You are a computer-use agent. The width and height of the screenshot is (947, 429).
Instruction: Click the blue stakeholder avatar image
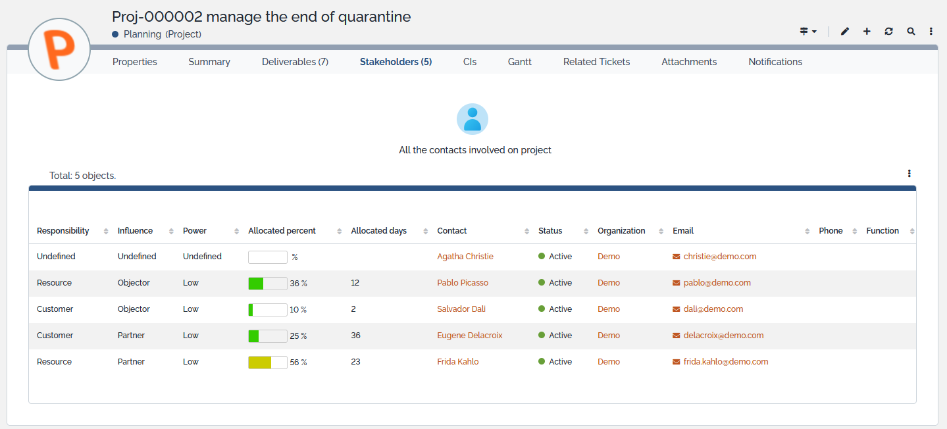[473, 119]
